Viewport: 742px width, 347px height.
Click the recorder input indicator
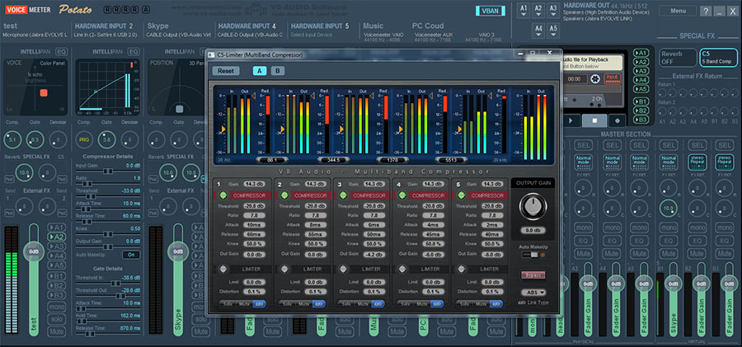click(613, 78)
